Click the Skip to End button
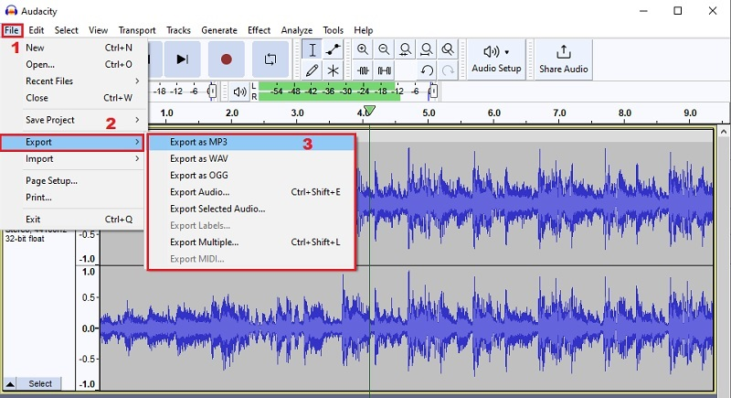Image resolution: width=731 pixels, height=398 pixels. [182, 59]
